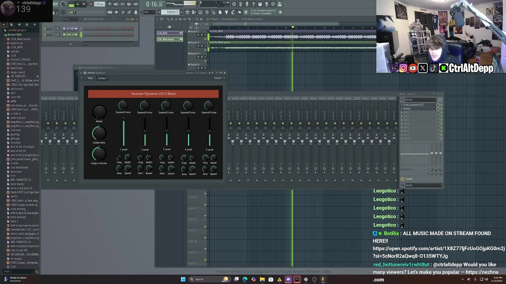Screen dimensions: 506x284
Task: Mute playlist track Insert 1
Action: (205, 39)
